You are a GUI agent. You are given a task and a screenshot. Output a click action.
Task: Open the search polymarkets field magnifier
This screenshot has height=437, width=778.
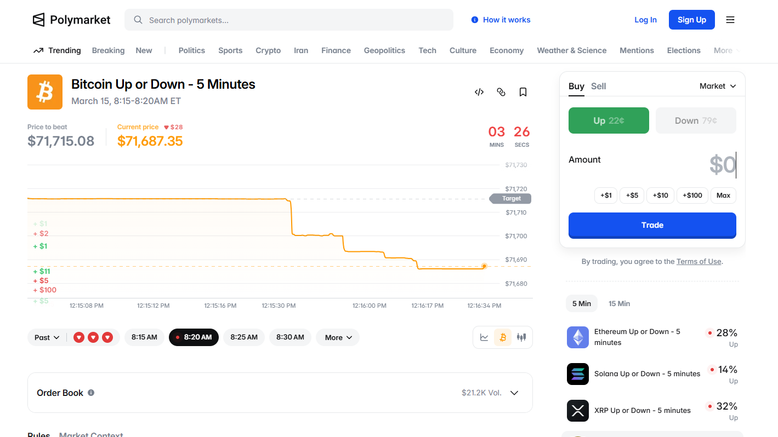coord(138,19)
